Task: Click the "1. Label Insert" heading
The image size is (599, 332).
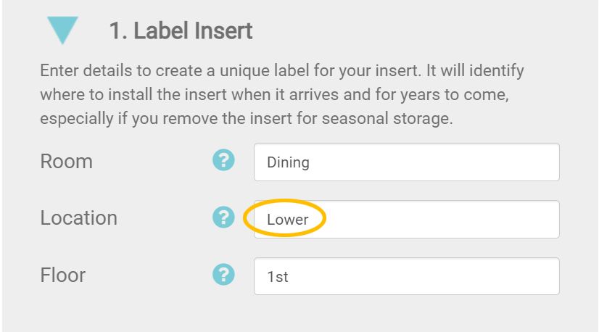Action: pyautogui.click(x=181, y=31)
